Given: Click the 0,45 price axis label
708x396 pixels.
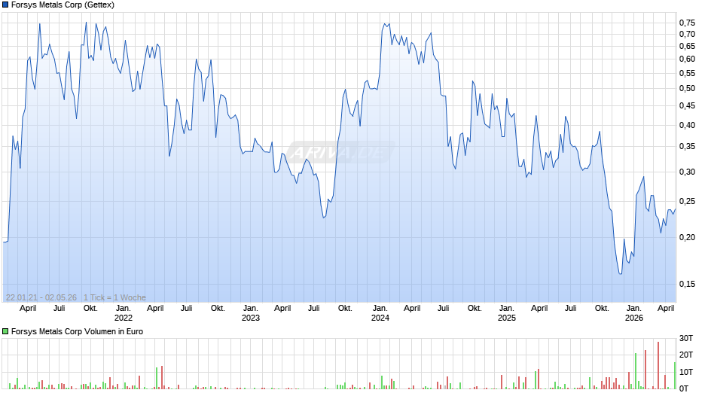Looking at the screenshot, I should [687, 105].
